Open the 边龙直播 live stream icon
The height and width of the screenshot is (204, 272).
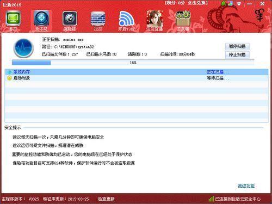click(x=154, y=21)
